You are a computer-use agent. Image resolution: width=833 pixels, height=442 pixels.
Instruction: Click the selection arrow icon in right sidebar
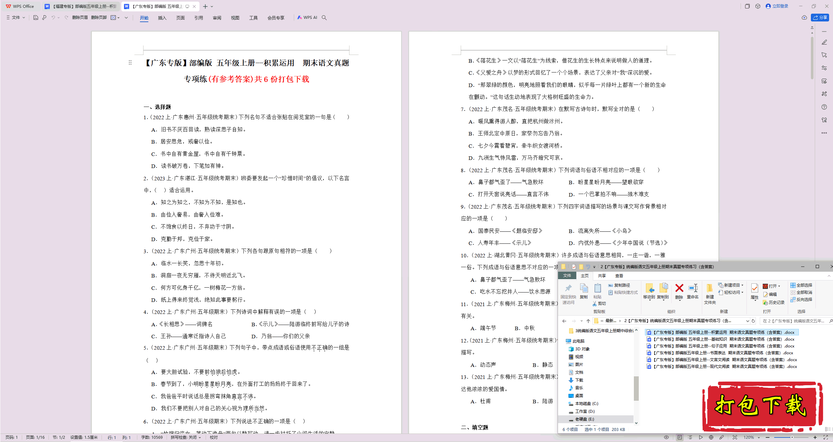[824, 55]
